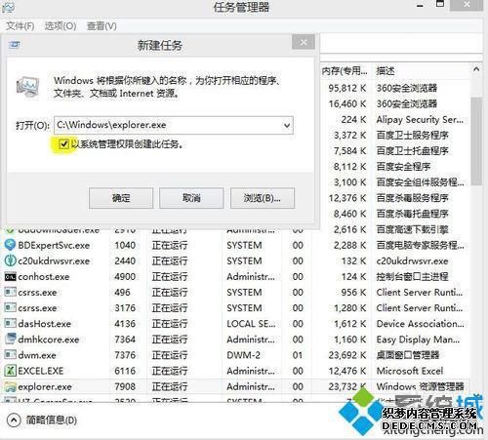Click the path field containing C:\Windows\explorer.exe
Viewport: 488px width, 440px height.
point(174,125)
